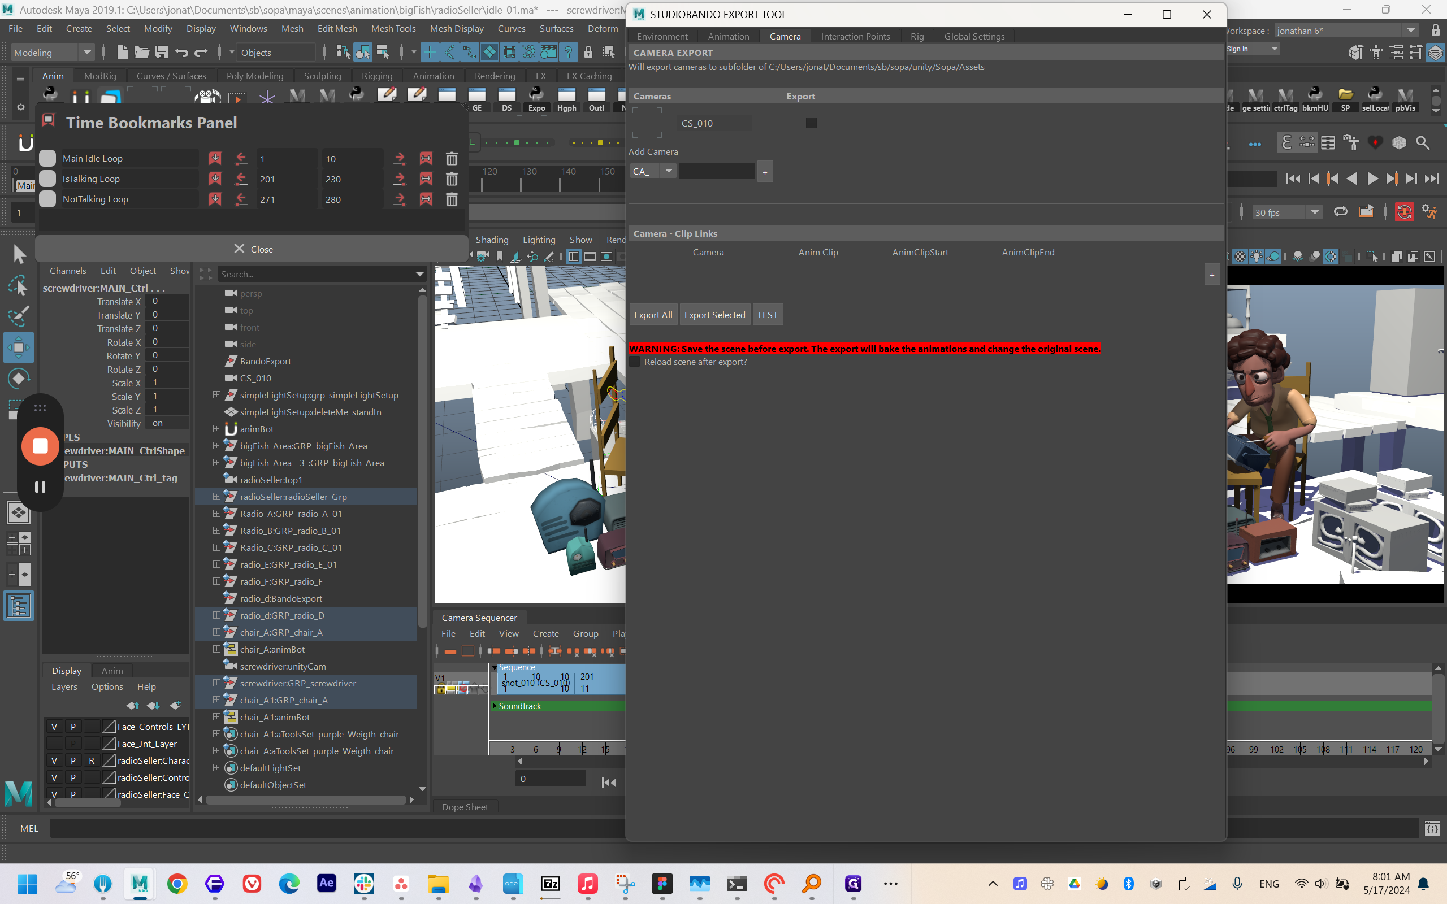
Task: Set end arrow for NotTalking Loop
Action: pos(400,199)
